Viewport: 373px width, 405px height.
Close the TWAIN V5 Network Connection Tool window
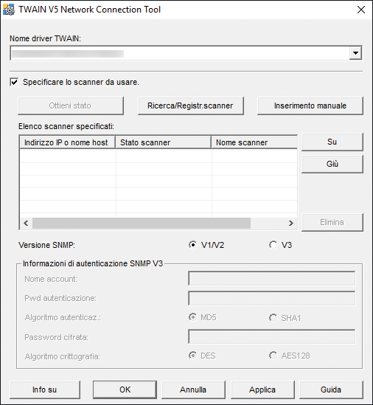361,10
